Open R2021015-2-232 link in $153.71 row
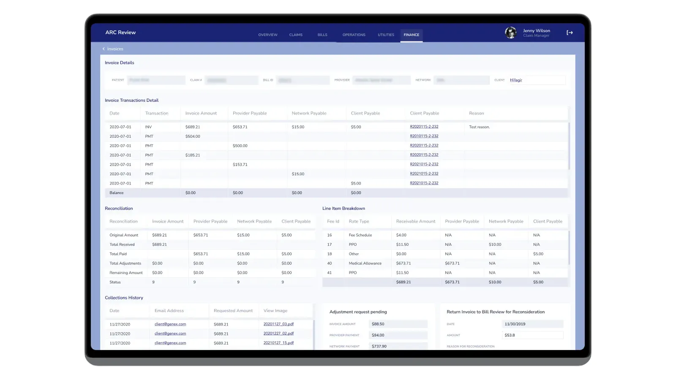Viewport: 676px width, 380px height. (424, 164)
